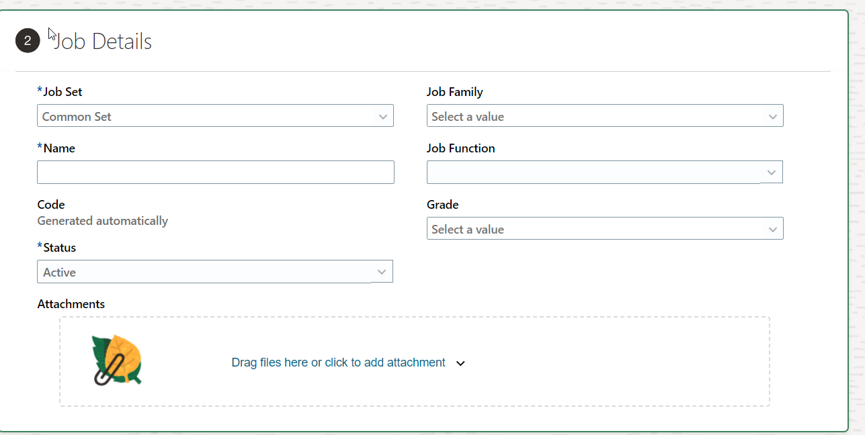Viewport: 865px width, 435px height.
Task: Open the arrow menu beside add attachment link
Action: pyautogui.click(x=460, y=363)
